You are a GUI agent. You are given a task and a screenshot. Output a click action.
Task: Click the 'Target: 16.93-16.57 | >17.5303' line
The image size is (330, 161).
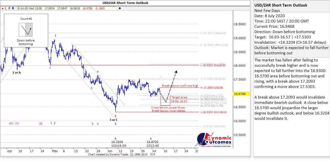pyautogui.click(x=283, y=37)
